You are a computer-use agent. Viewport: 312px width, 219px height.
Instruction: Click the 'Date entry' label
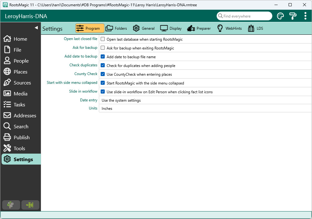(x=88, y=100)
